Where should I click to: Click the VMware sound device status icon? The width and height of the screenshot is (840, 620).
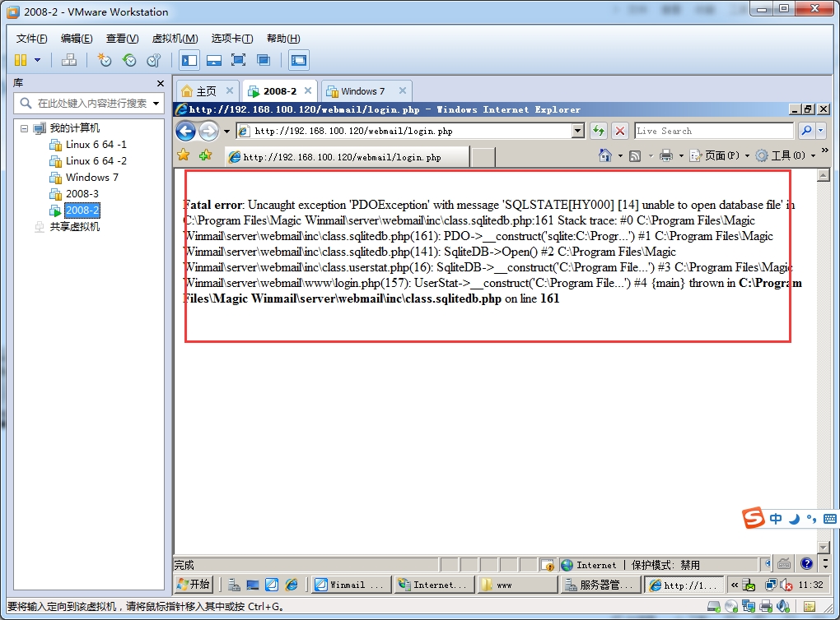pos(782,606)
